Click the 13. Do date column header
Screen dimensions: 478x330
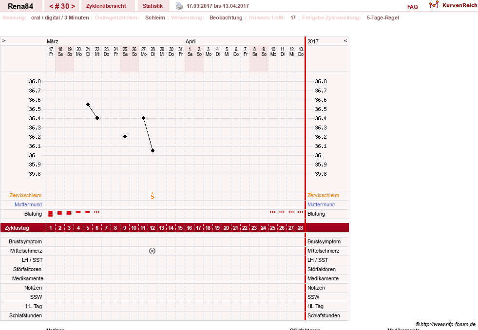click(x=301, y=52)
